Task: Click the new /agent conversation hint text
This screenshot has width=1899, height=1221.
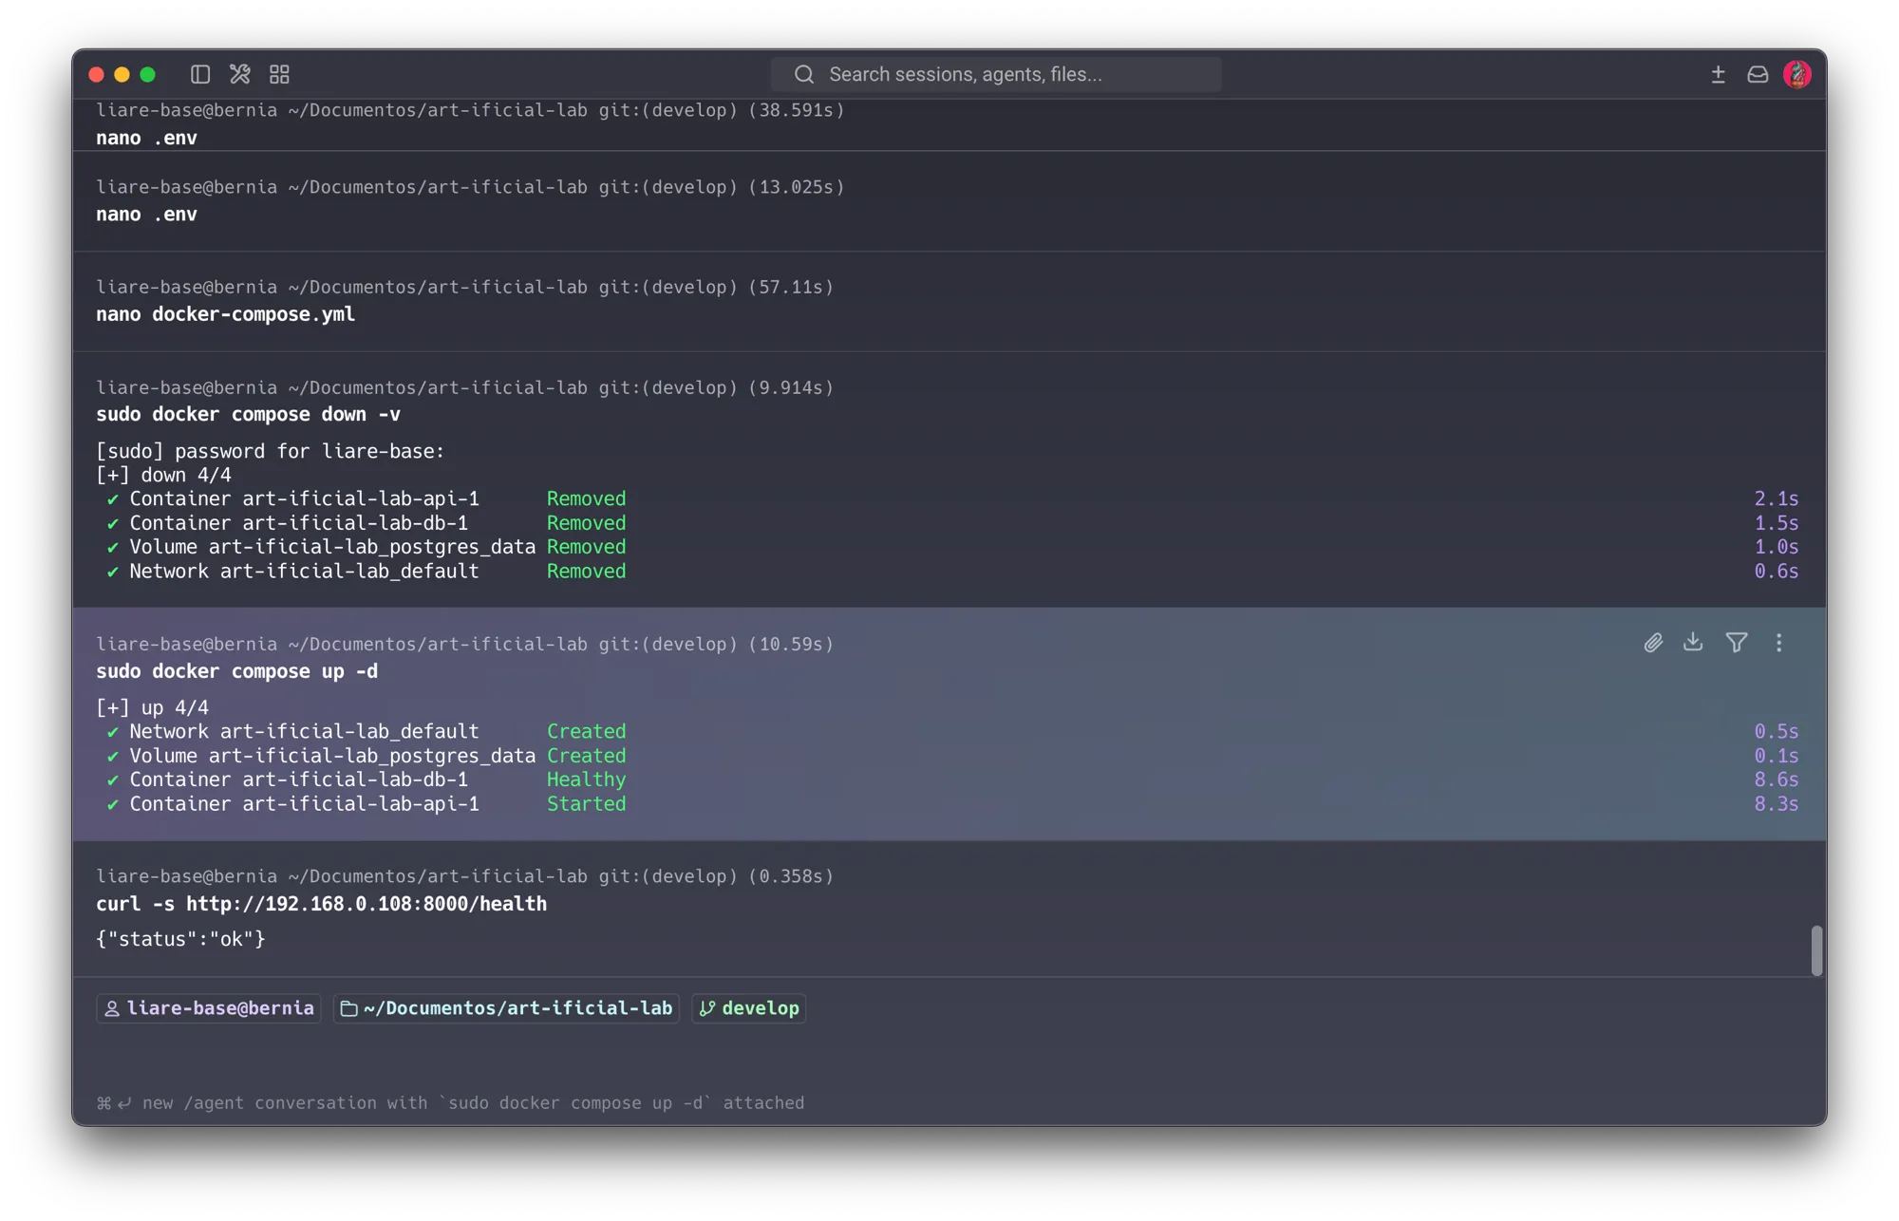Action: (451, 1103)
